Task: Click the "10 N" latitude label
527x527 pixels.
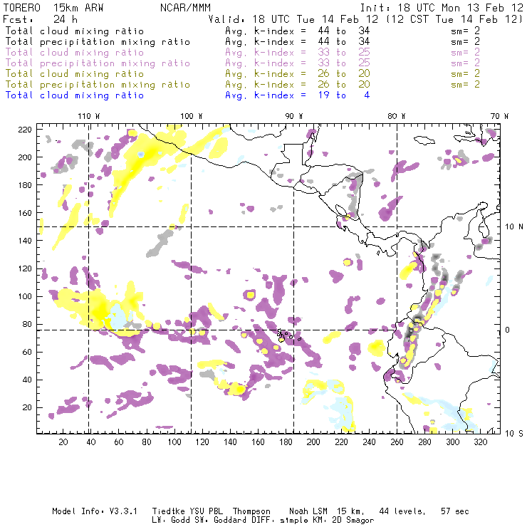Action: (514, 227)
